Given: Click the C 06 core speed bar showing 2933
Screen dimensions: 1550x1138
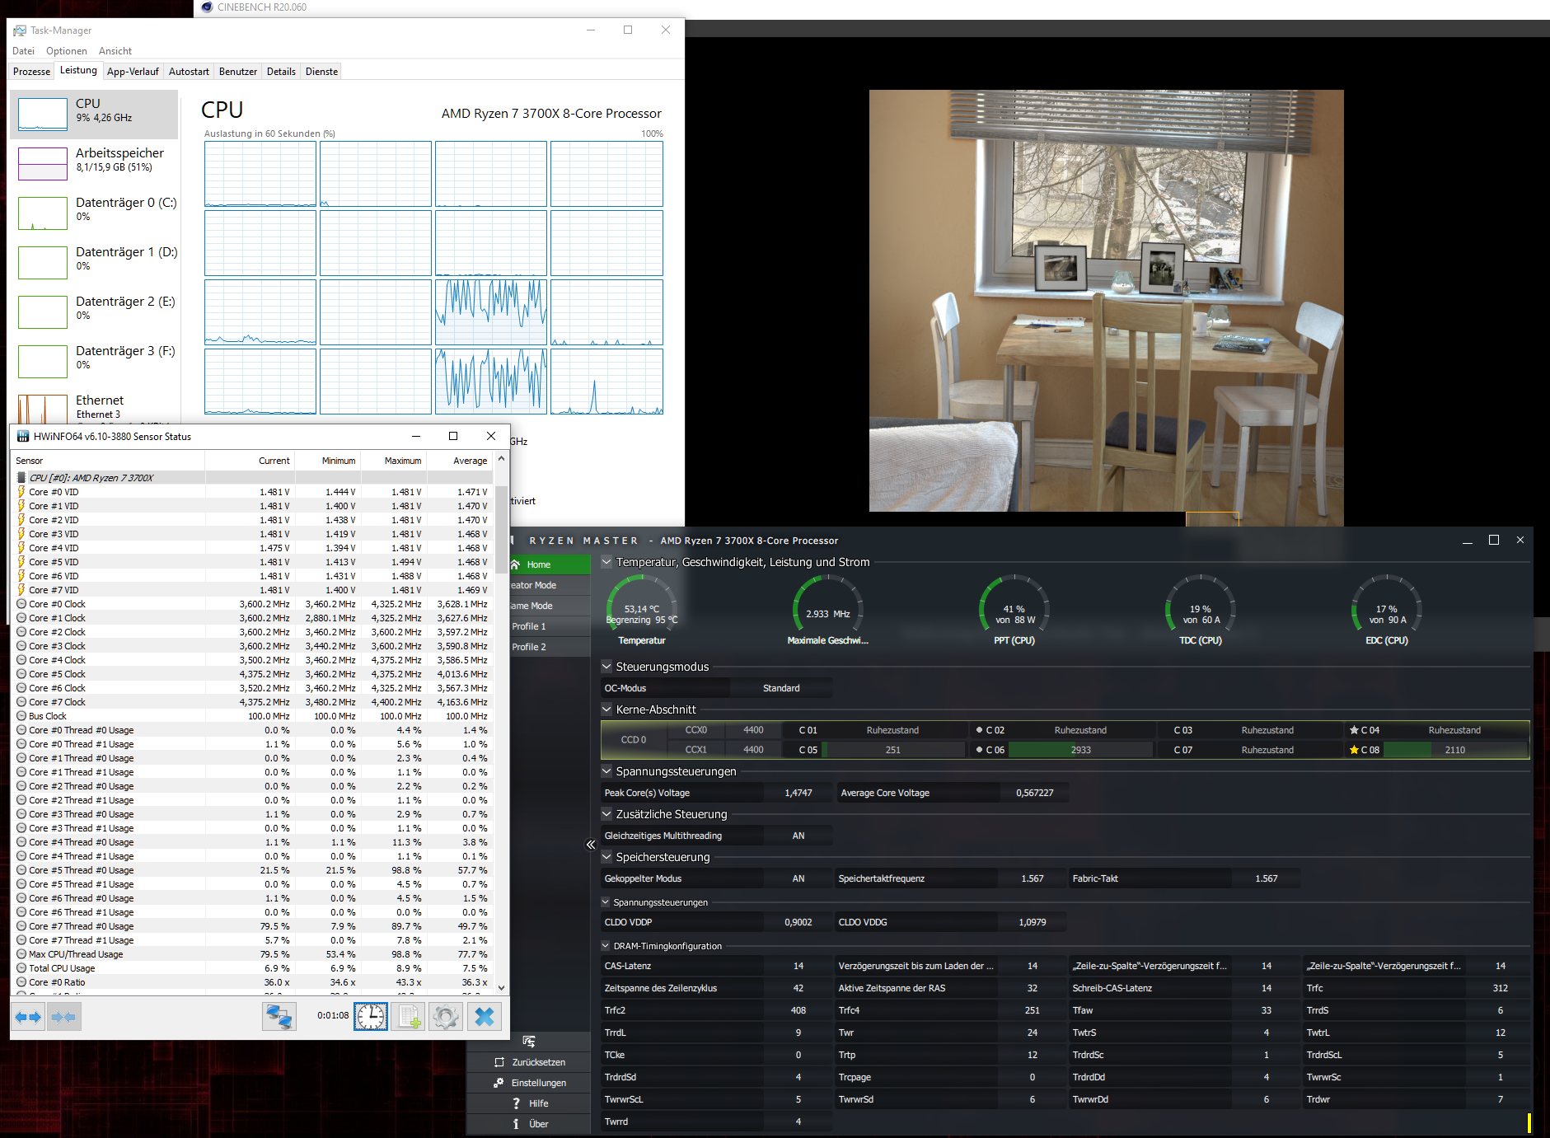Looking at the screenshot, I should (x=1080, y=750).
